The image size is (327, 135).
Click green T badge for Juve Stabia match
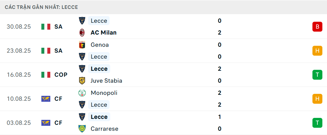317,75
